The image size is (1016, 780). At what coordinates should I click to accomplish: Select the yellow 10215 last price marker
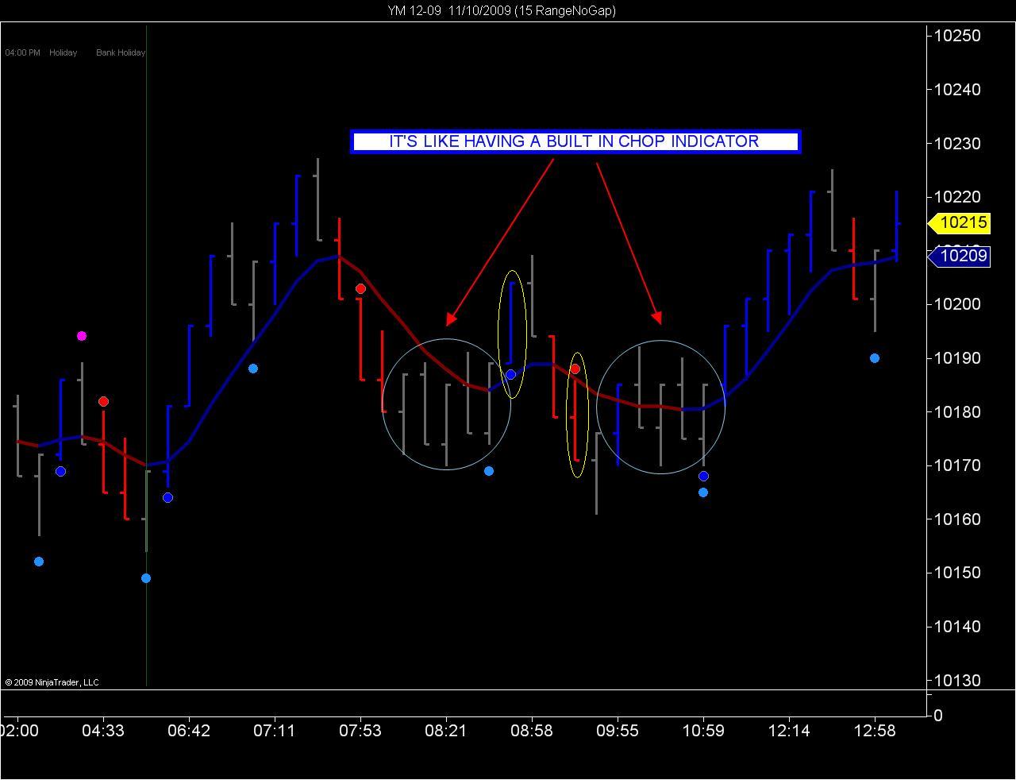tap(959, 223)
